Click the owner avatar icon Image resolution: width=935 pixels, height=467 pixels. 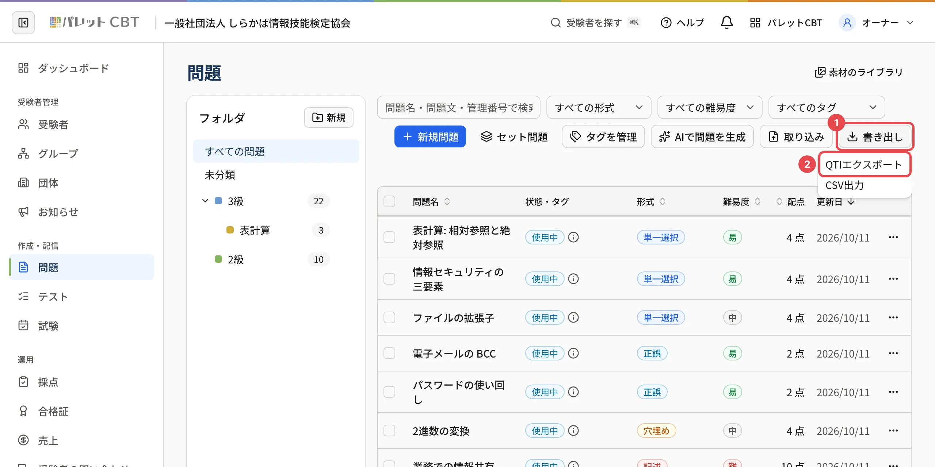[847, 23]
